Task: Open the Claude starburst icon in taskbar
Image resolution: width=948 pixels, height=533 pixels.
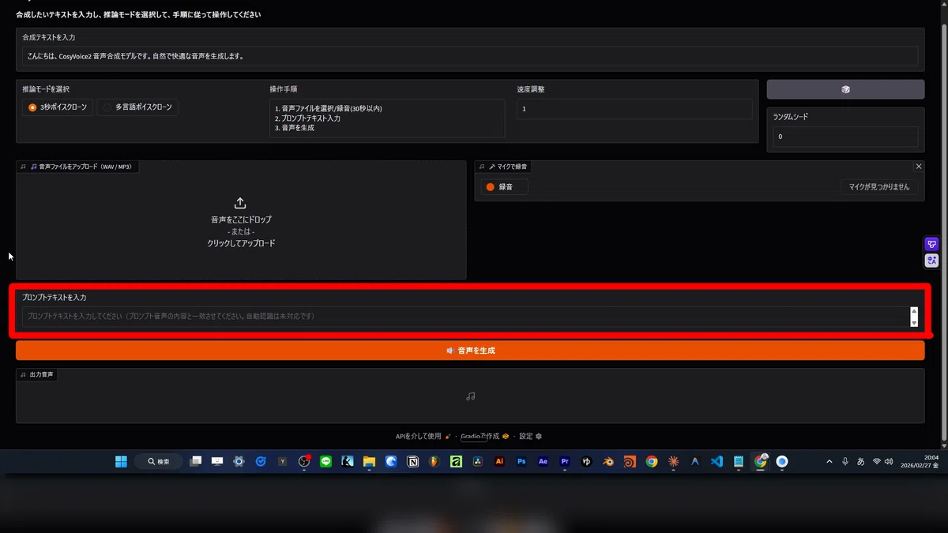Action: point(673,462)
